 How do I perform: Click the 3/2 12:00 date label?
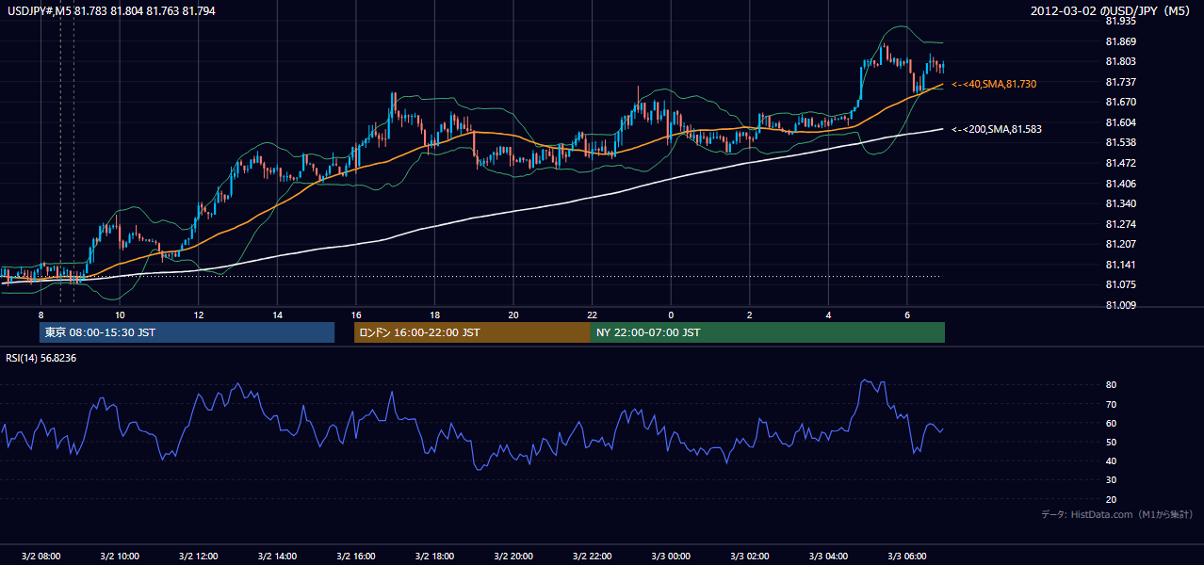198,557
